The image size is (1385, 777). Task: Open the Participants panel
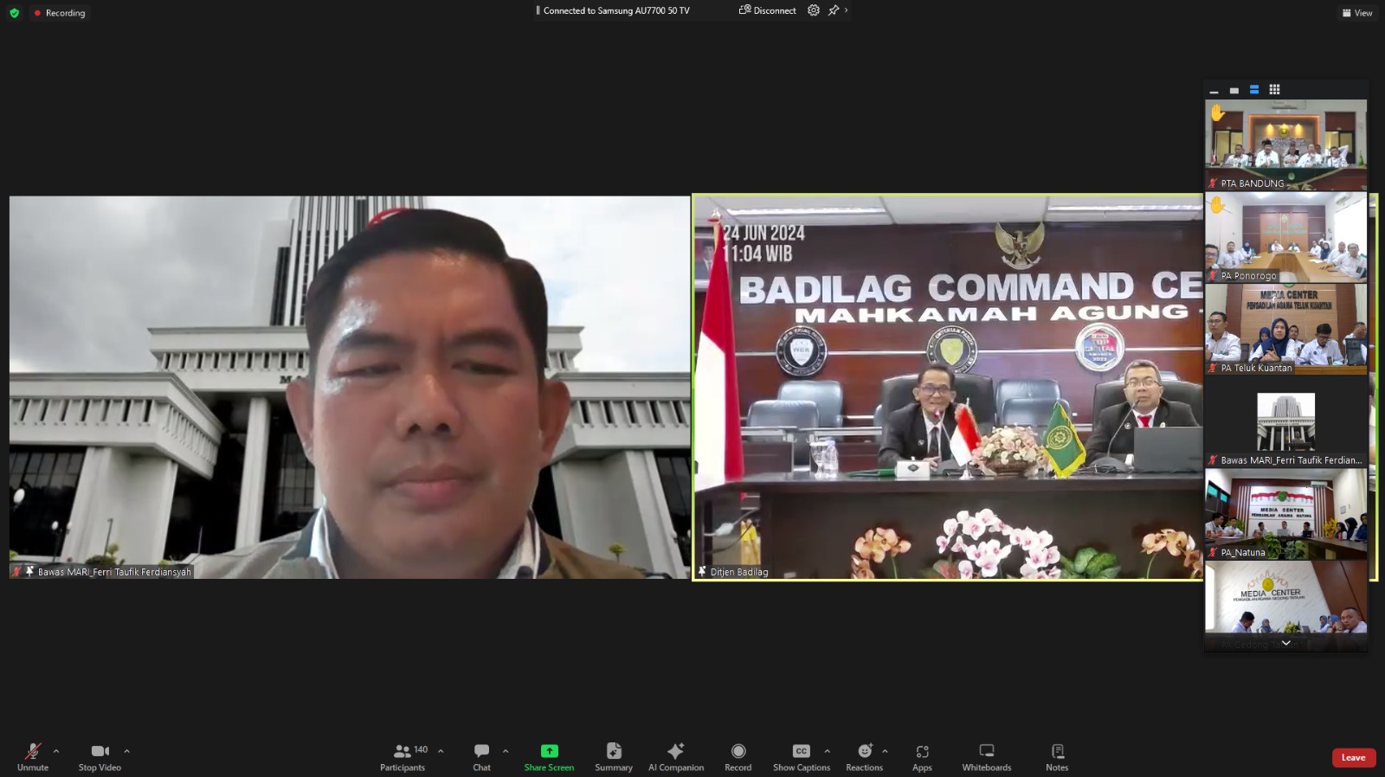(403, 756)
